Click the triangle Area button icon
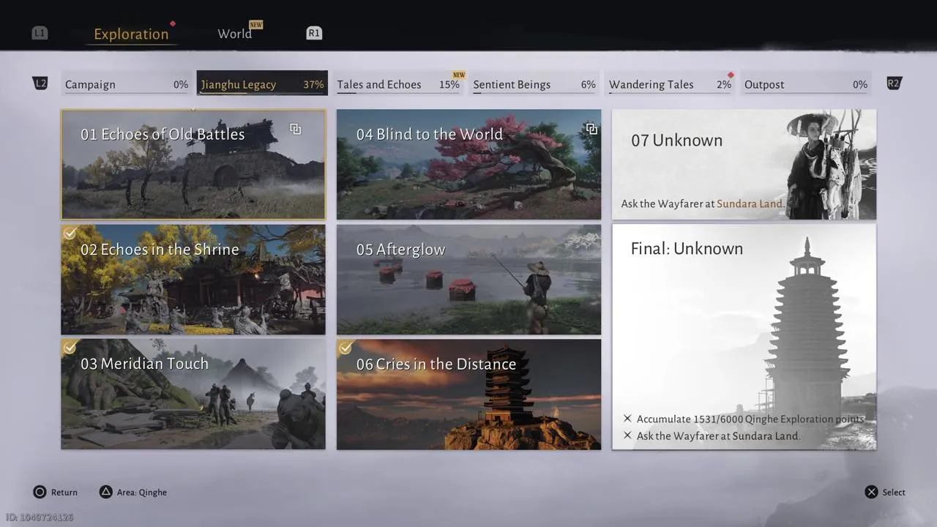Image resolution: width=937 pixels, height=527 pixels. (105, 492)
